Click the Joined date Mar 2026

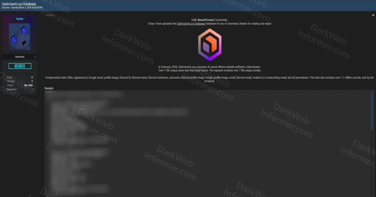tap(28, 85)
